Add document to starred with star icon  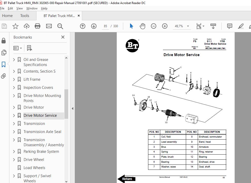pos(15,26)
